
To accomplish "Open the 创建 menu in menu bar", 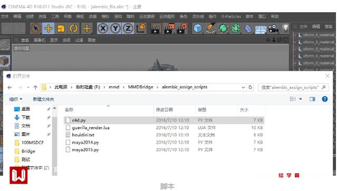I will 30,16.
